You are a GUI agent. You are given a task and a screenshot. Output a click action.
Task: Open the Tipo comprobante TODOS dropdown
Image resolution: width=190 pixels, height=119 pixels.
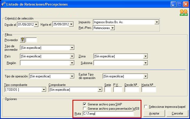point(44,90)
